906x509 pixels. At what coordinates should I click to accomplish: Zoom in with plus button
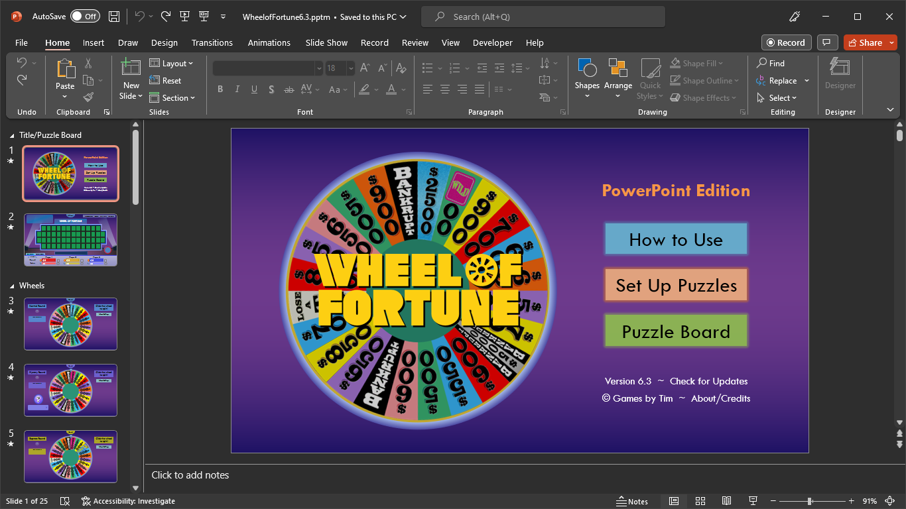(x=852, y=501)
